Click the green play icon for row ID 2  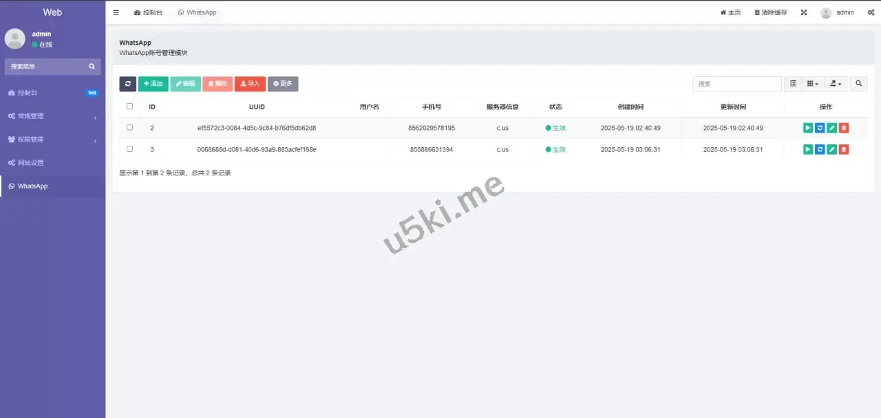[808, 128]
